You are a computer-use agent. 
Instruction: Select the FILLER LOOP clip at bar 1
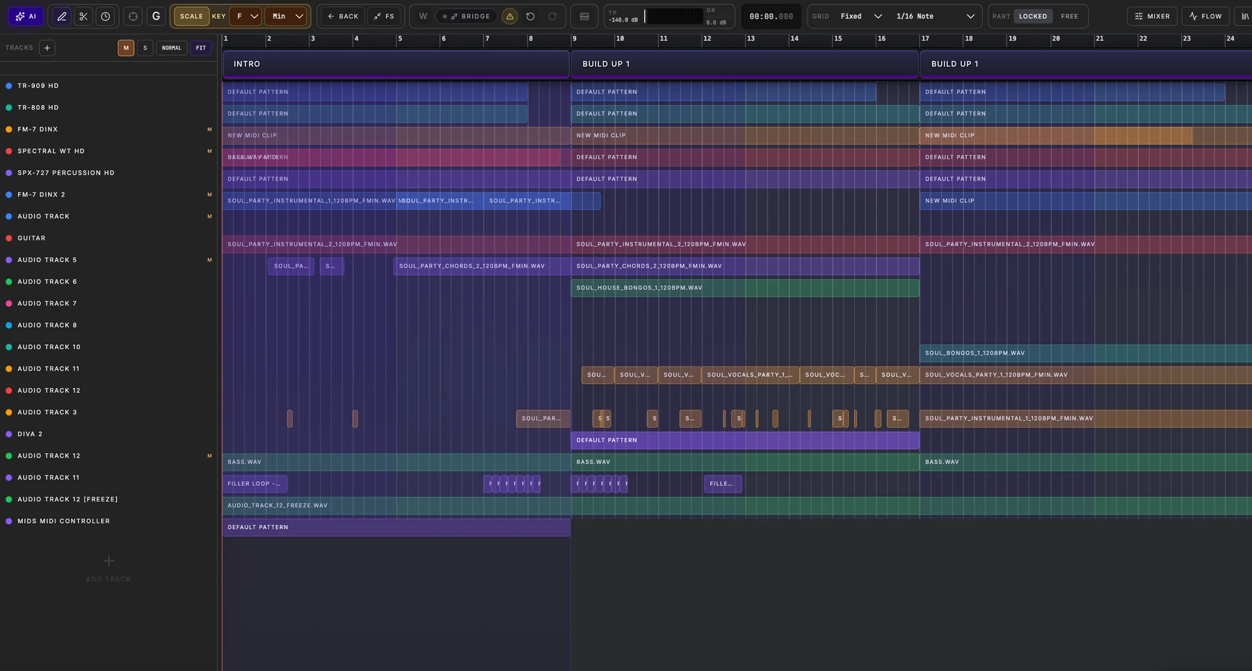255,484
